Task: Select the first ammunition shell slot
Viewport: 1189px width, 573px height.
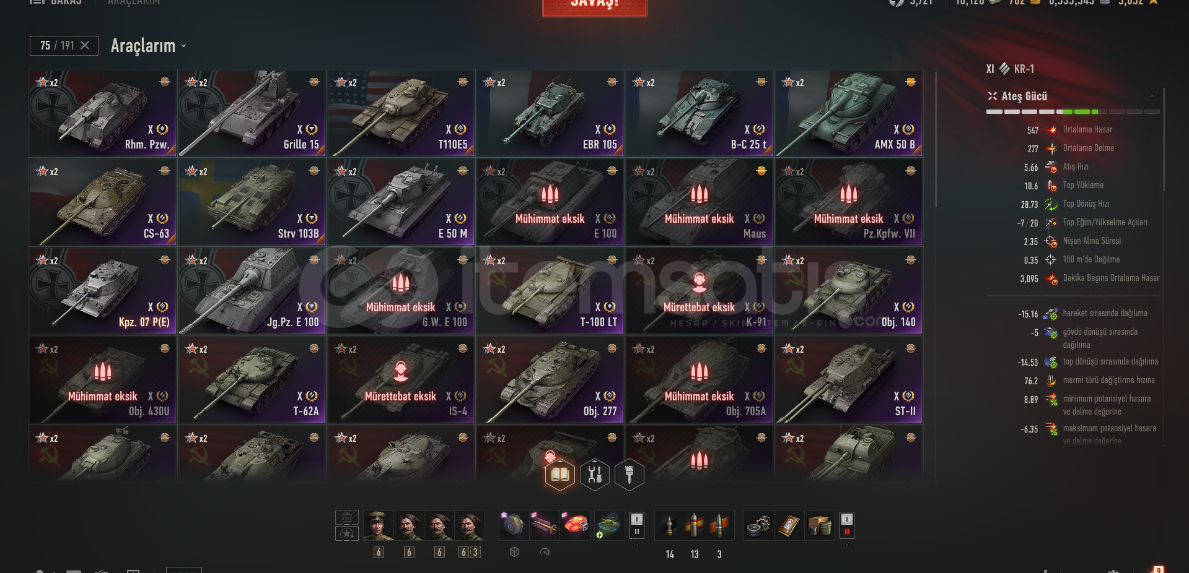Action: coord(669,526)
